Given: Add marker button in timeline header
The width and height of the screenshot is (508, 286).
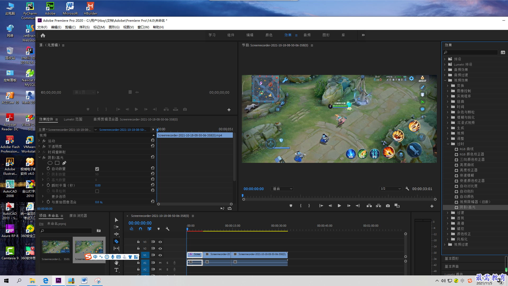Looking at the screenshot, I should coord(158,229).
